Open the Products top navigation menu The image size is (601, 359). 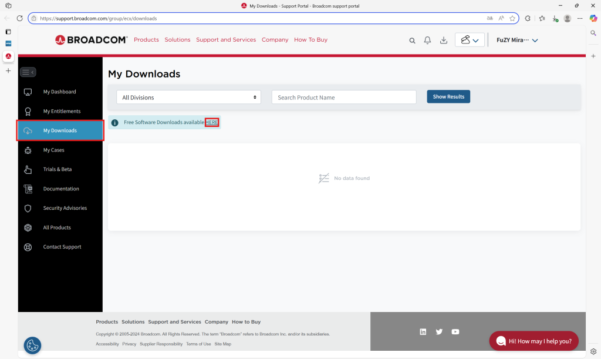tap(146, 39)
